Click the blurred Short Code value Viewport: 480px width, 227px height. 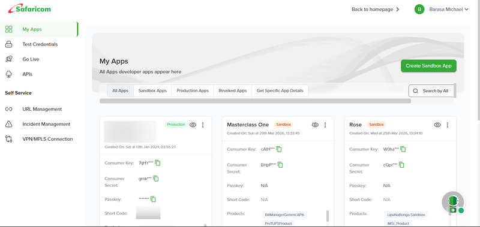(x=148, y=213)
